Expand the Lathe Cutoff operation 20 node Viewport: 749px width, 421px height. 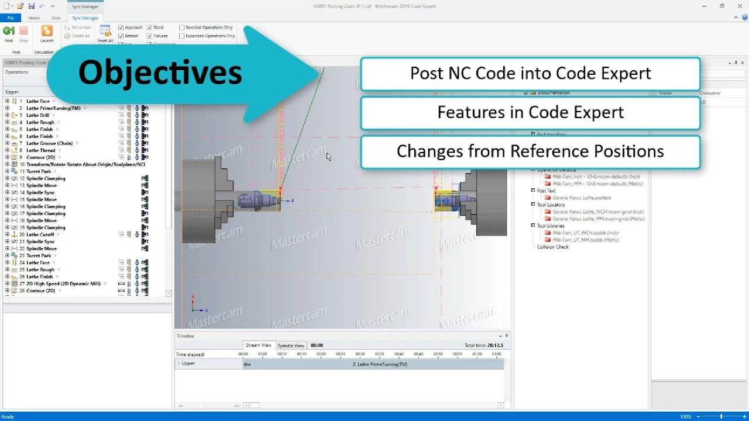(7, 234)
